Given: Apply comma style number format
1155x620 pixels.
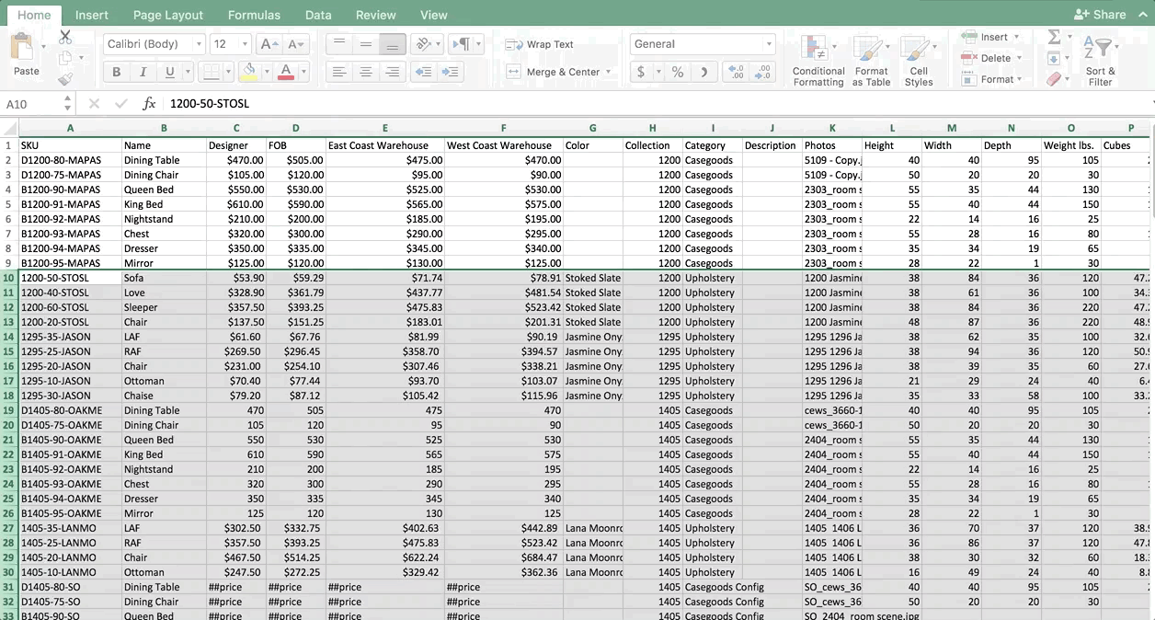Looking at the screenshot, I should pyautogui.click(x=704, y=72).
